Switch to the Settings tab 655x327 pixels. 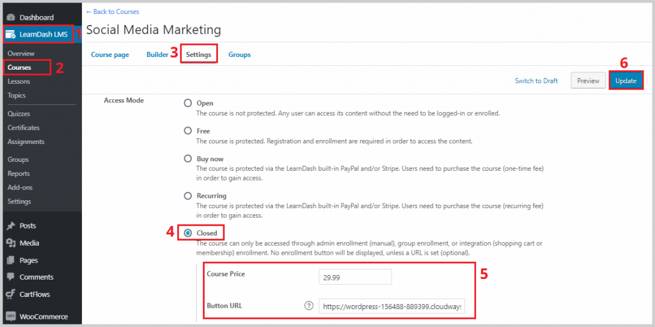[198, 54]
